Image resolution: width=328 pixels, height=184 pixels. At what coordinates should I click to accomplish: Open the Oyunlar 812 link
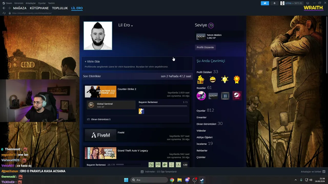205,110
